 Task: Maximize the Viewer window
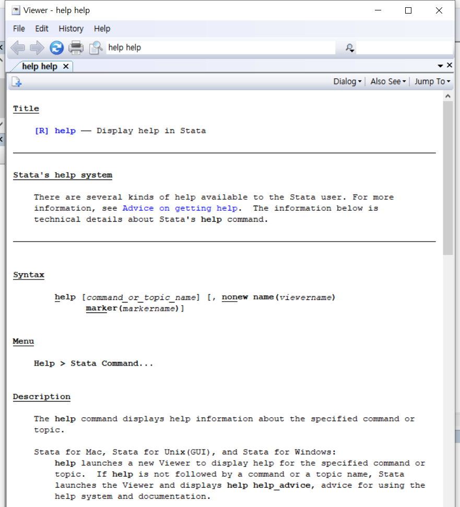click(x=408, y=10)
